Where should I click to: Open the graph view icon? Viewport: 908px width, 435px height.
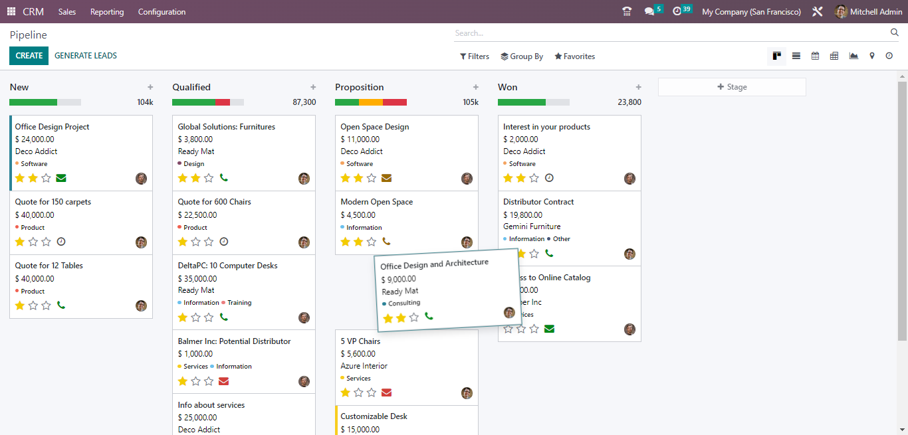853,56
